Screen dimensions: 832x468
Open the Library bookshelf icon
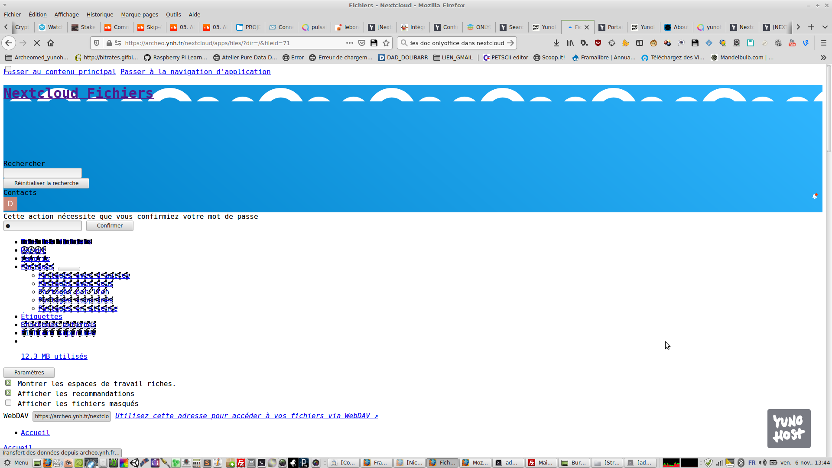(x=570, y=43)
